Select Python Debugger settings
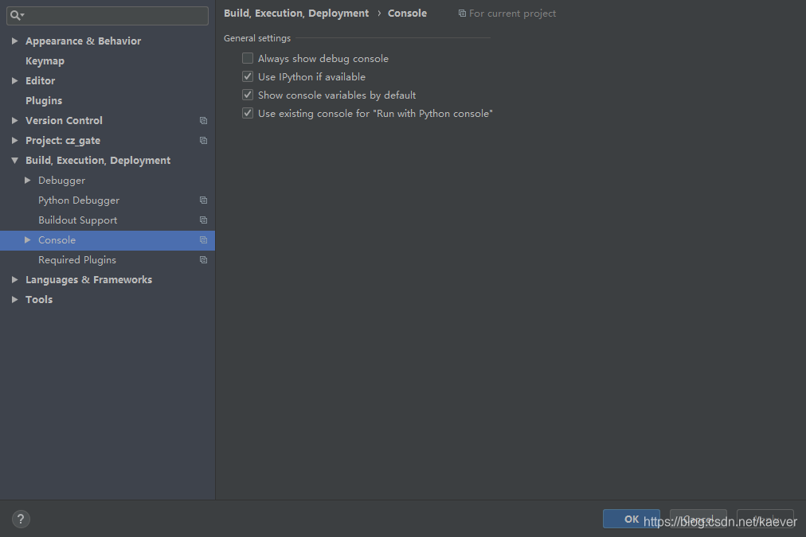This screenshot has width=806, height=537. (x=79, y=200)
